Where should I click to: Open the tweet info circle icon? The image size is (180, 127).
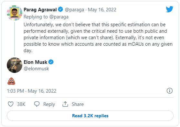(169, 91)
